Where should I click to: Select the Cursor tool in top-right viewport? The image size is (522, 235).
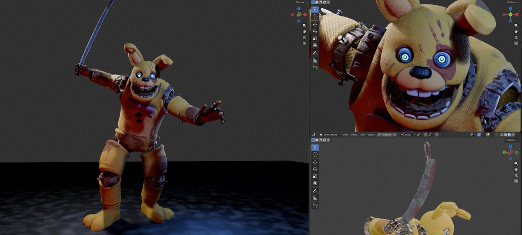pos(315,16)
